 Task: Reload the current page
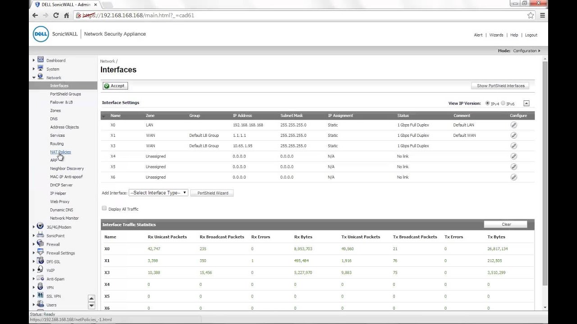[56, 15]
